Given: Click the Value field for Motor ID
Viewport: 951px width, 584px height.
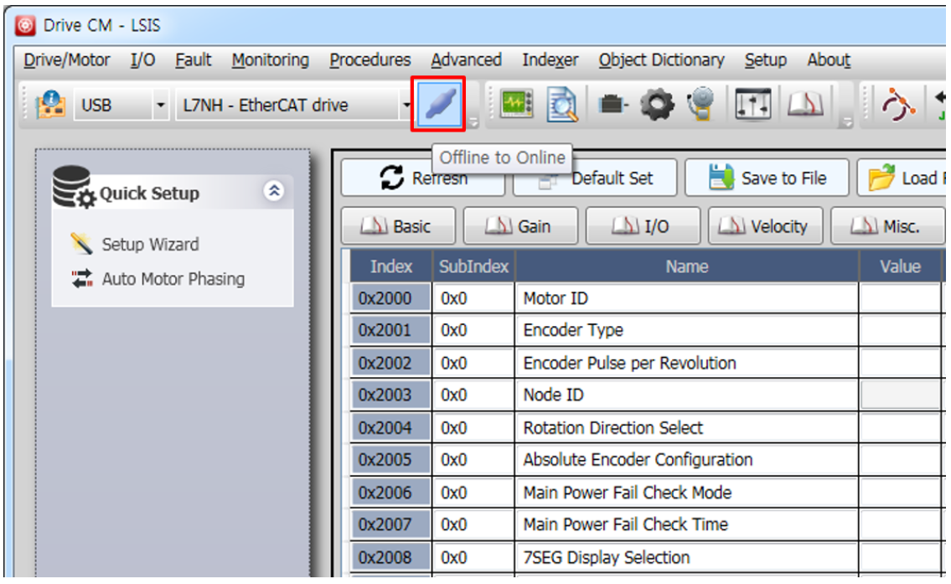Looking at the screenshot, I should [900, 298].
